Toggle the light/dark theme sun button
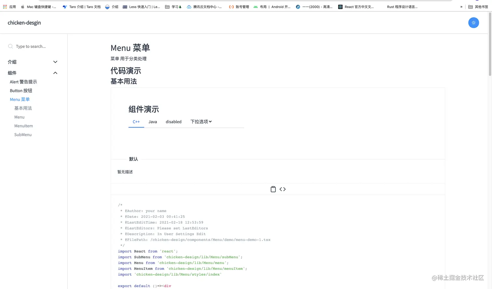The height and width of the screenshot is (289, 492). [473, 23]
